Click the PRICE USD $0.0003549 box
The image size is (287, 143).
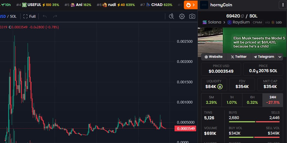(x=221, y=69)
